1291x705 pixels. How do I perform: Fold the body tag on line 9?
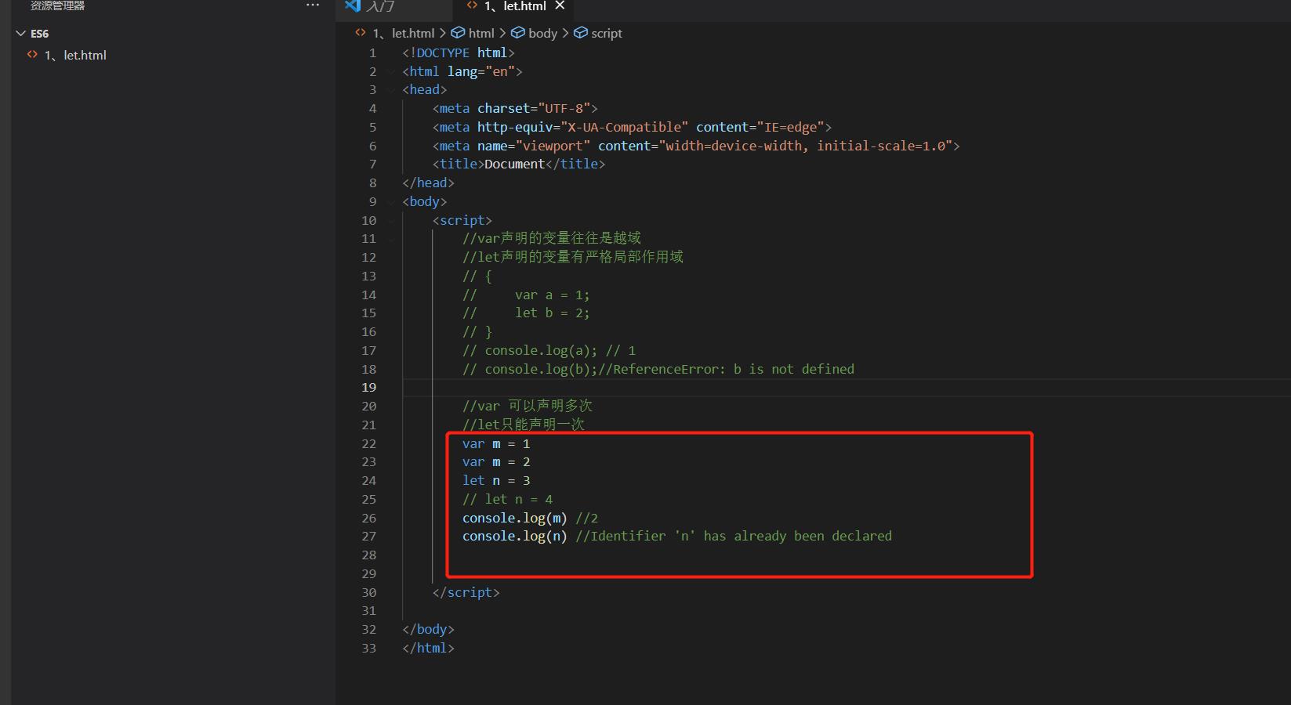pyautogui.click(x=391, y=201)
